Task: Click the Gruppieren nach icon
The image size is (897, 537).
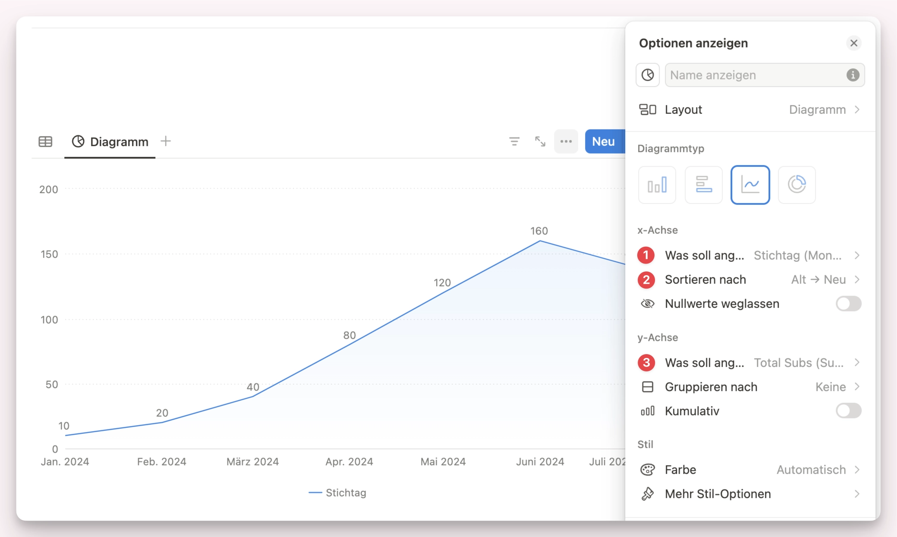Action: tap(648, 387)
